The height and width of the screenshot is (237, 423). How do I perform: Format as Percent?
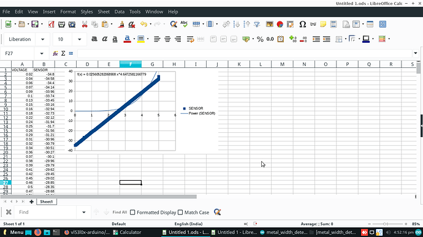(260, 39)
